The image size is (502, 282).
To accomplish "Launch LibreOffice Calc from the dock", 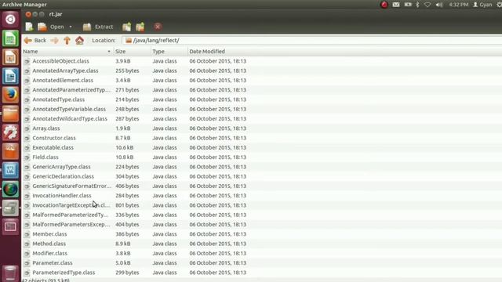I will pyautogui.click(x=10, y=38).
